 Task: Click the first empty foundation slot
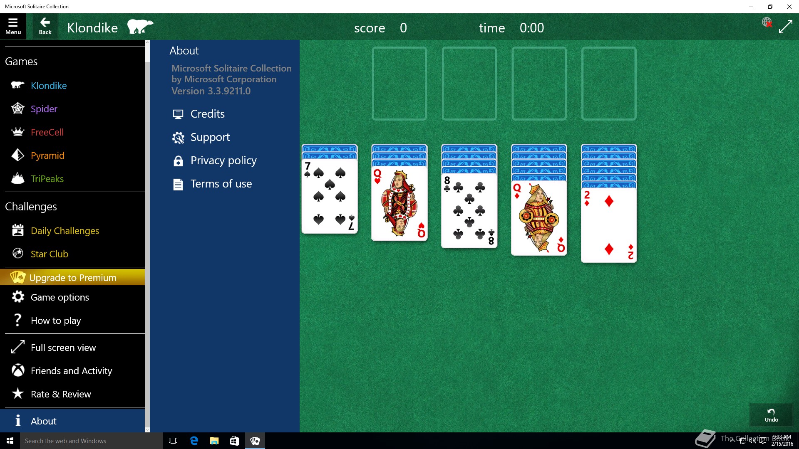[399, 84]
